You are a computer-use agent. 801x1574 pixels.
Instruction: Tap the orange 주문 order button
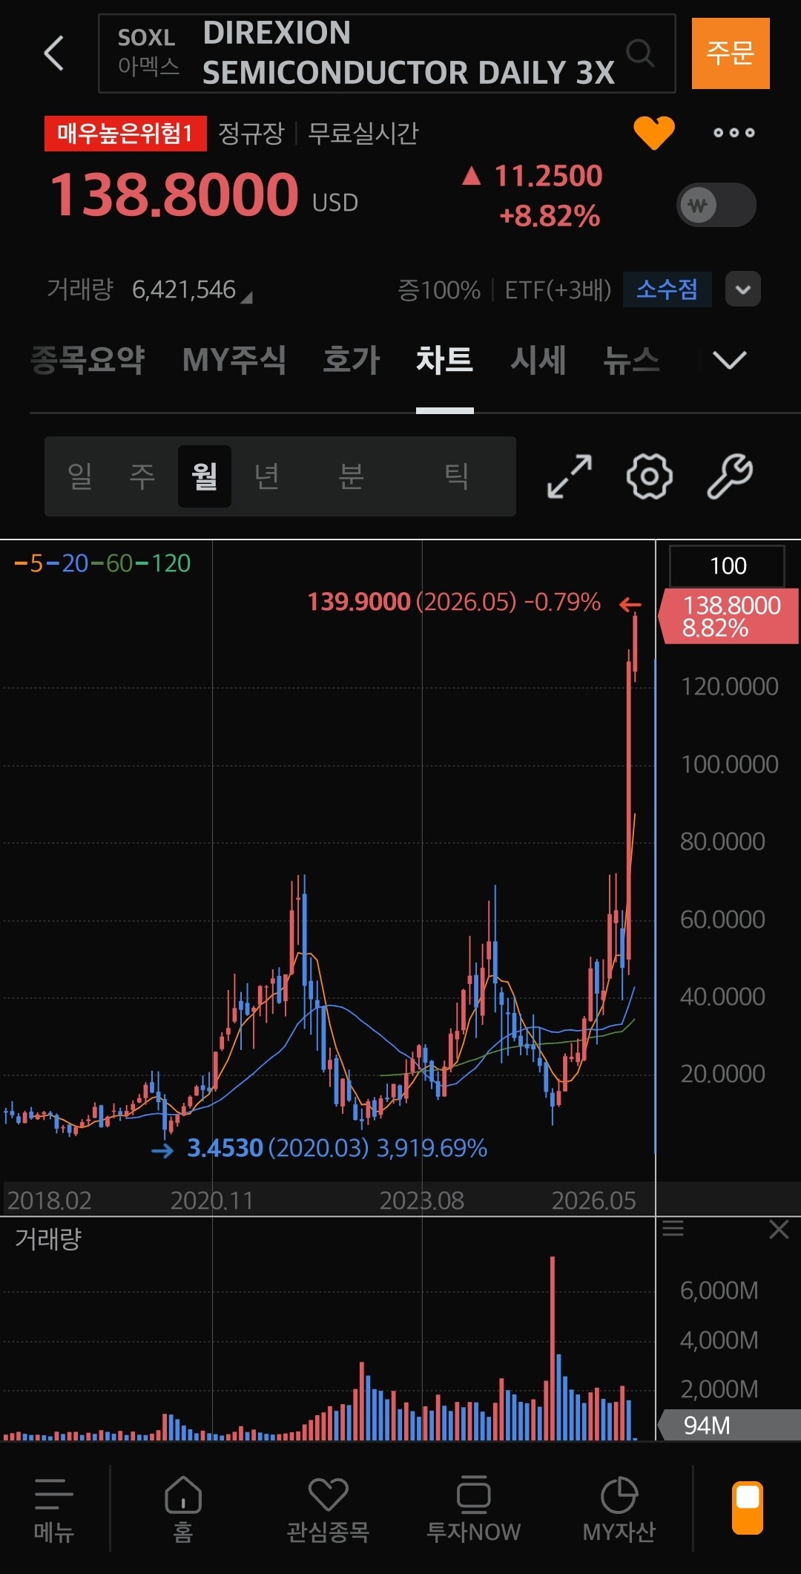point(731,53)
